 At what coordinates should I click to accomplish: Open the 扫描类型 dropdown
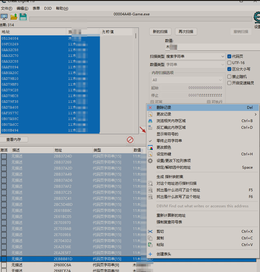[195, 57]
